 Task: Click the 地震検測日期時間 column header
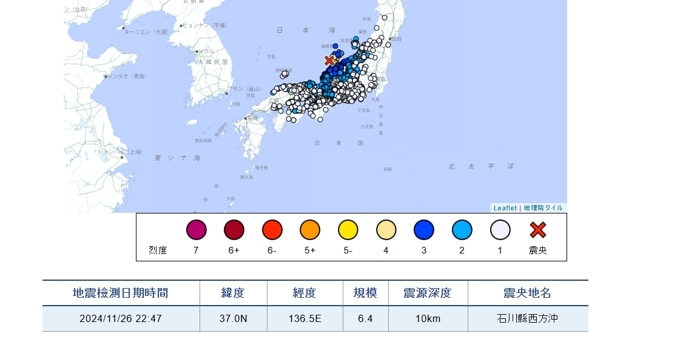tap(121, 293)
